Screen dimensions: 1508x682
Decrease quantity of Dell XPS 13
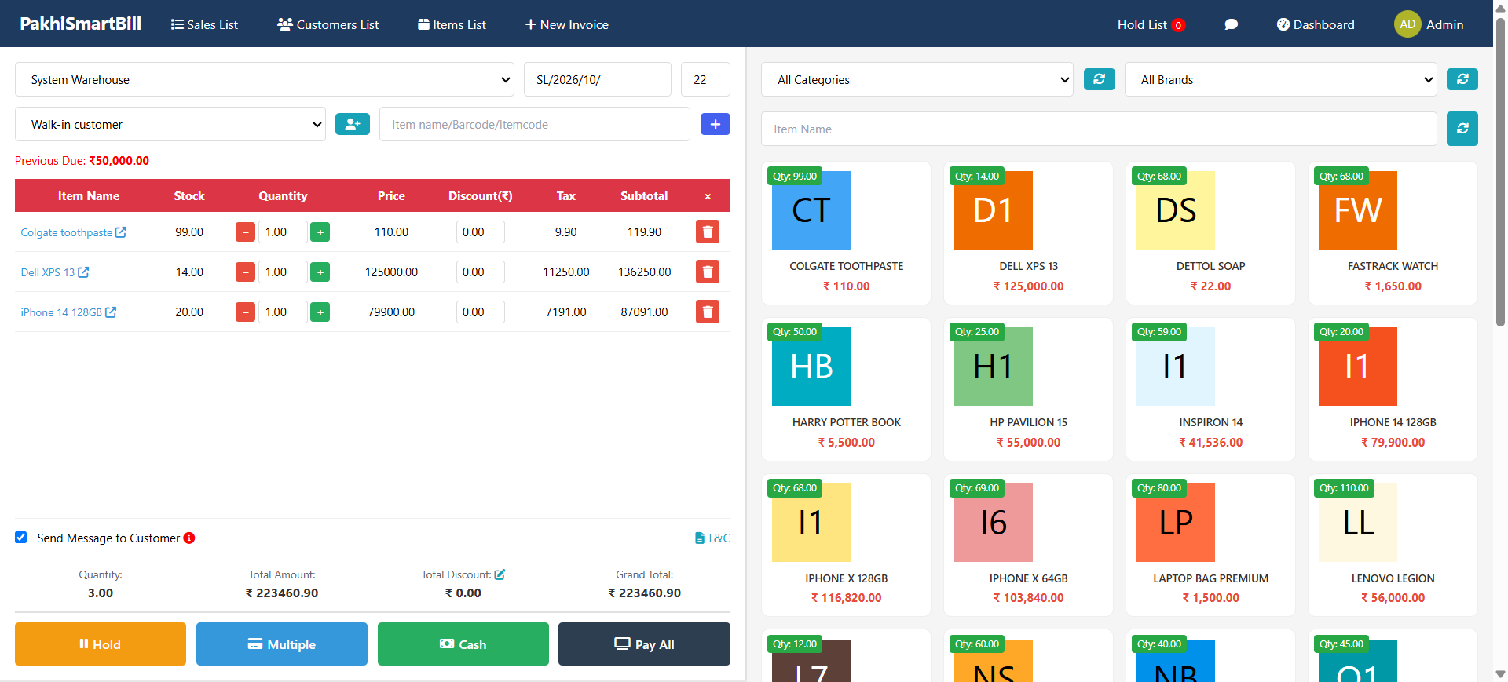[246, 272]
